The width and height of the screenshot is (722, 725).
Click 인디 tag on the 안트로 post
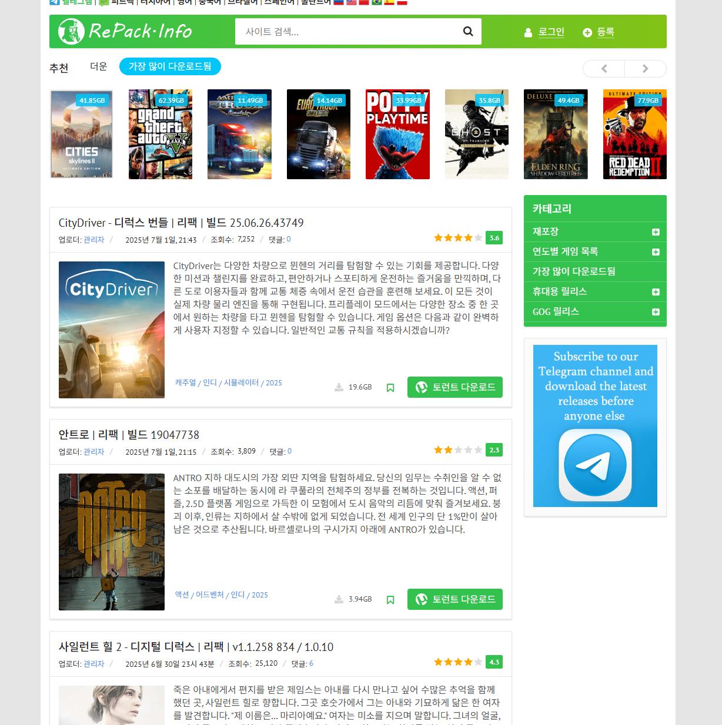tap(238, 595)
